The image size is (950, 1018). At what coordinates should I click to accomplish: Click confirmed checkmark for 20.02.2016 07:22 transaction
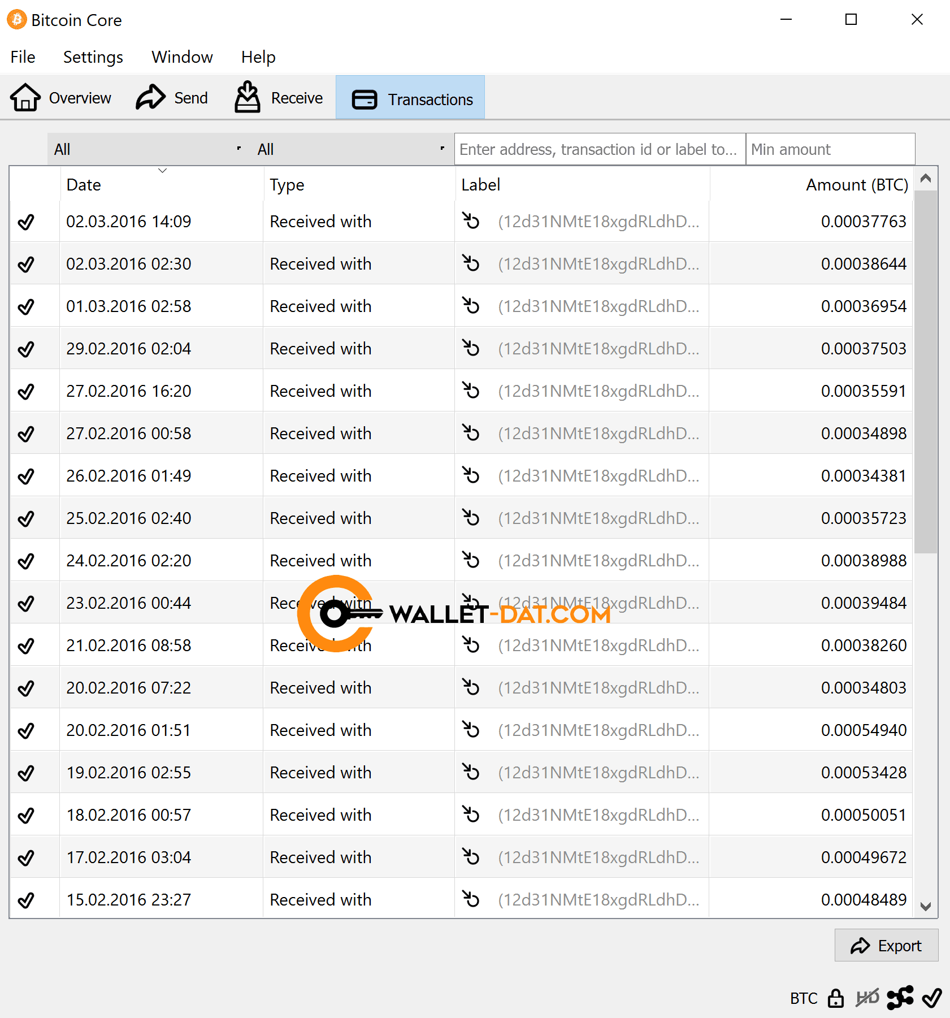pyautogui.click(x=26, y=688)
